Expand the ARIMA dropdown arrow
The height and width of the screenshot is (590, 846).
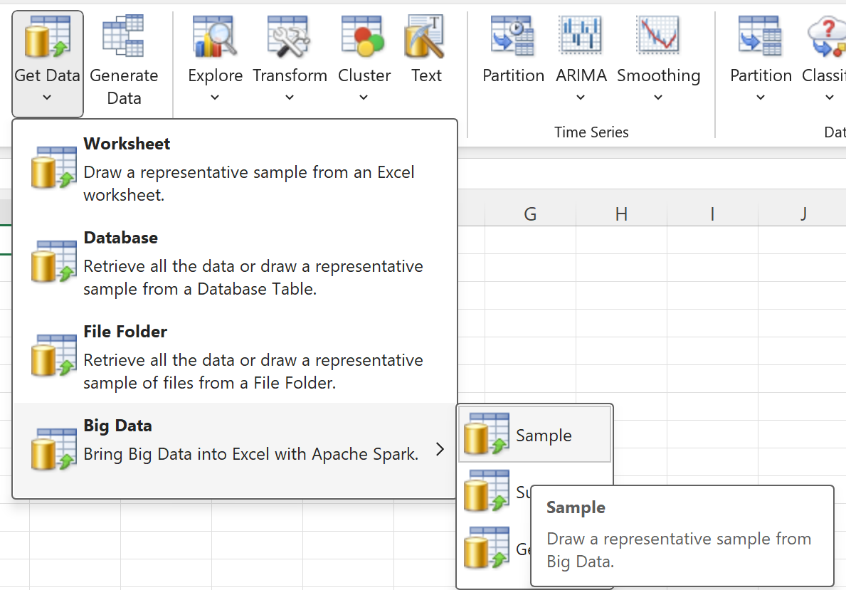pyautogui.click(x=581, y=98)
